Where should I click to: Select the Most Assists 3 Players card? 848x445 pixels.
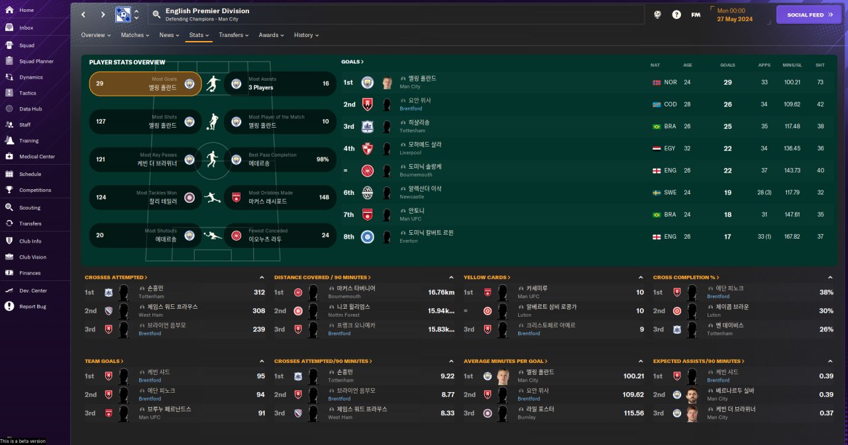point(280,83)
